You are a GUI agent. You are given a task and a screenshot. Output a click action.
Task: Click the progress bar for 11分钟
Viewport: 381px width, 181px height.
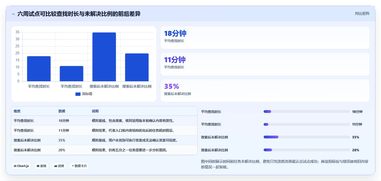[x=307, y=124]
